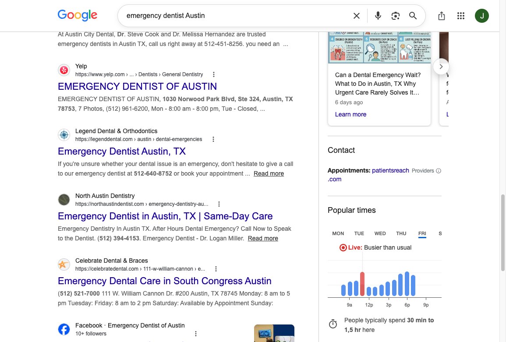Open Can a Dental Emergency Wait card title
Image resolution: width=506 pixels, height=342 pixels.
(378, 84)
